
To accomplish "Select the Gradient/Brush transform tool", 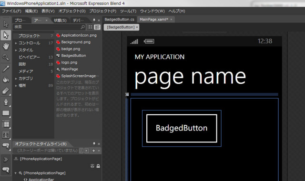I will point(6,91).
